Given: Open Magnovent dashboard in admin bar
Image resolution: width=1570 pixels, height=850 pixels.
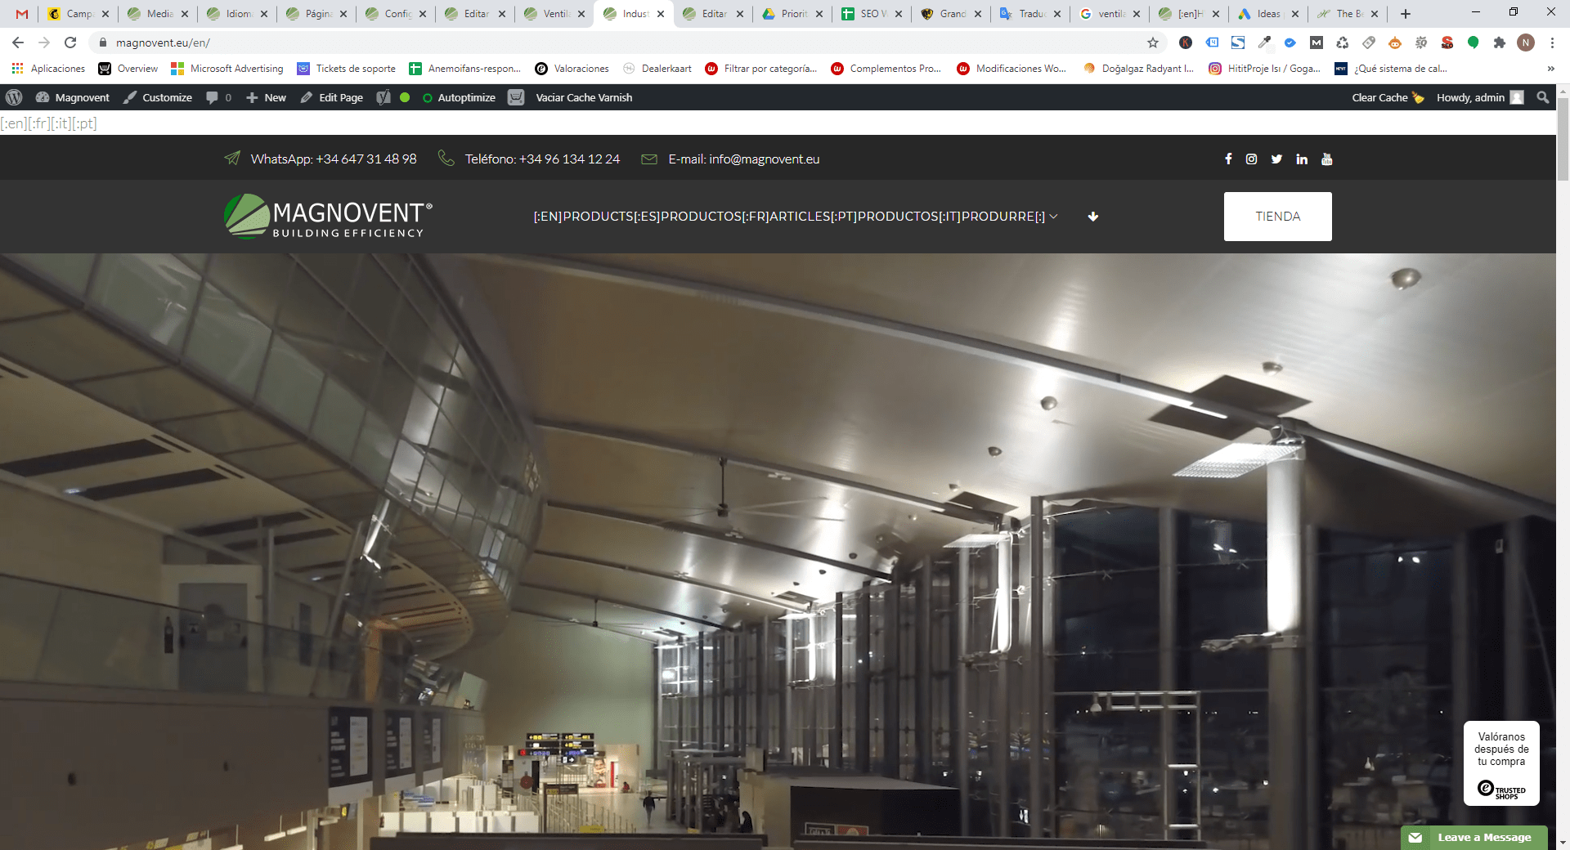Looking at the screenshot, I should [73, 97].
